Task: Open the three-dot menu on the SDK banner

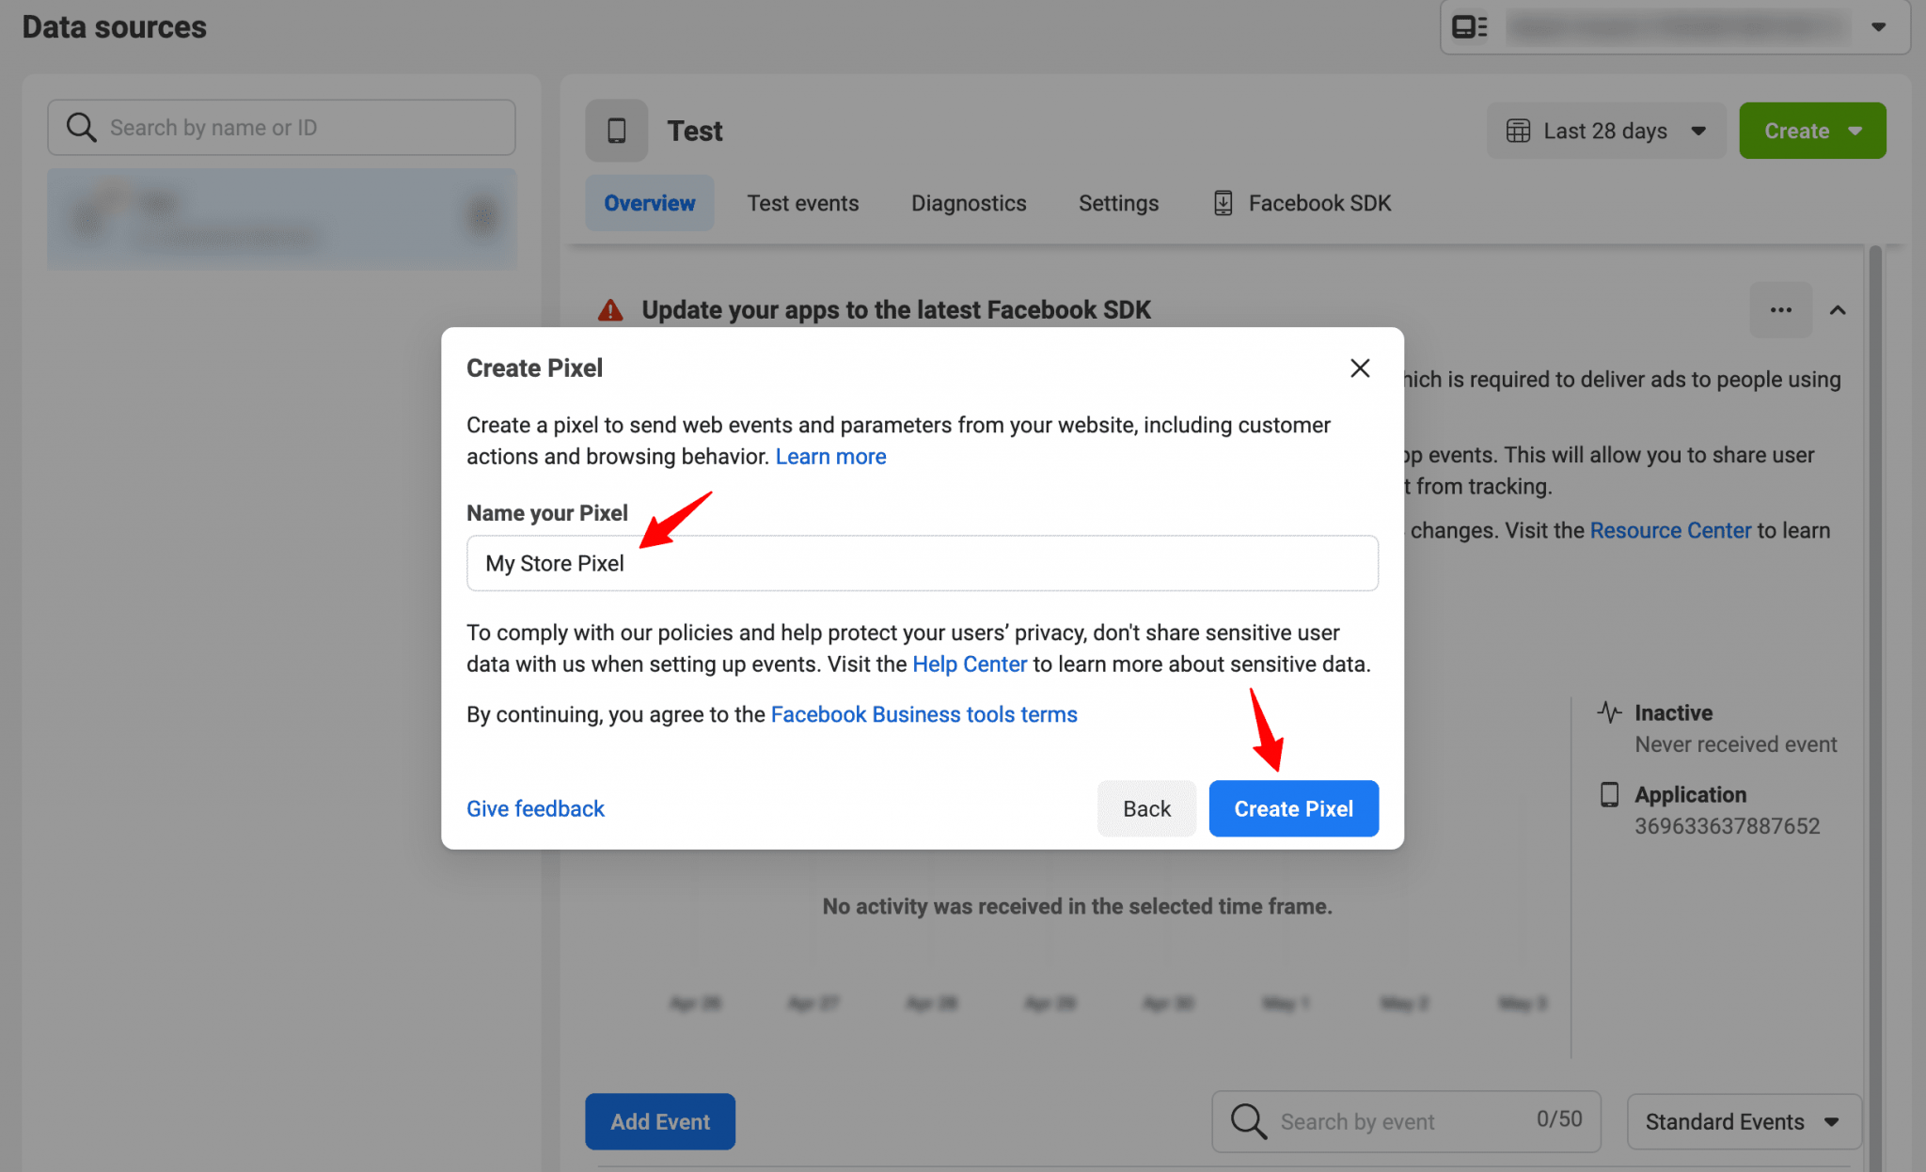Action: [x=1780, y=309]
